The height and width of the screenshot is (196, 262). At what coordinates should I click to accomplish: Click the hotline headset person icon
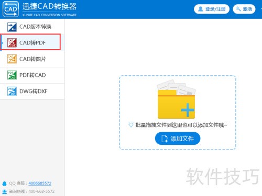pyautogui.click(x=5, y=192)
